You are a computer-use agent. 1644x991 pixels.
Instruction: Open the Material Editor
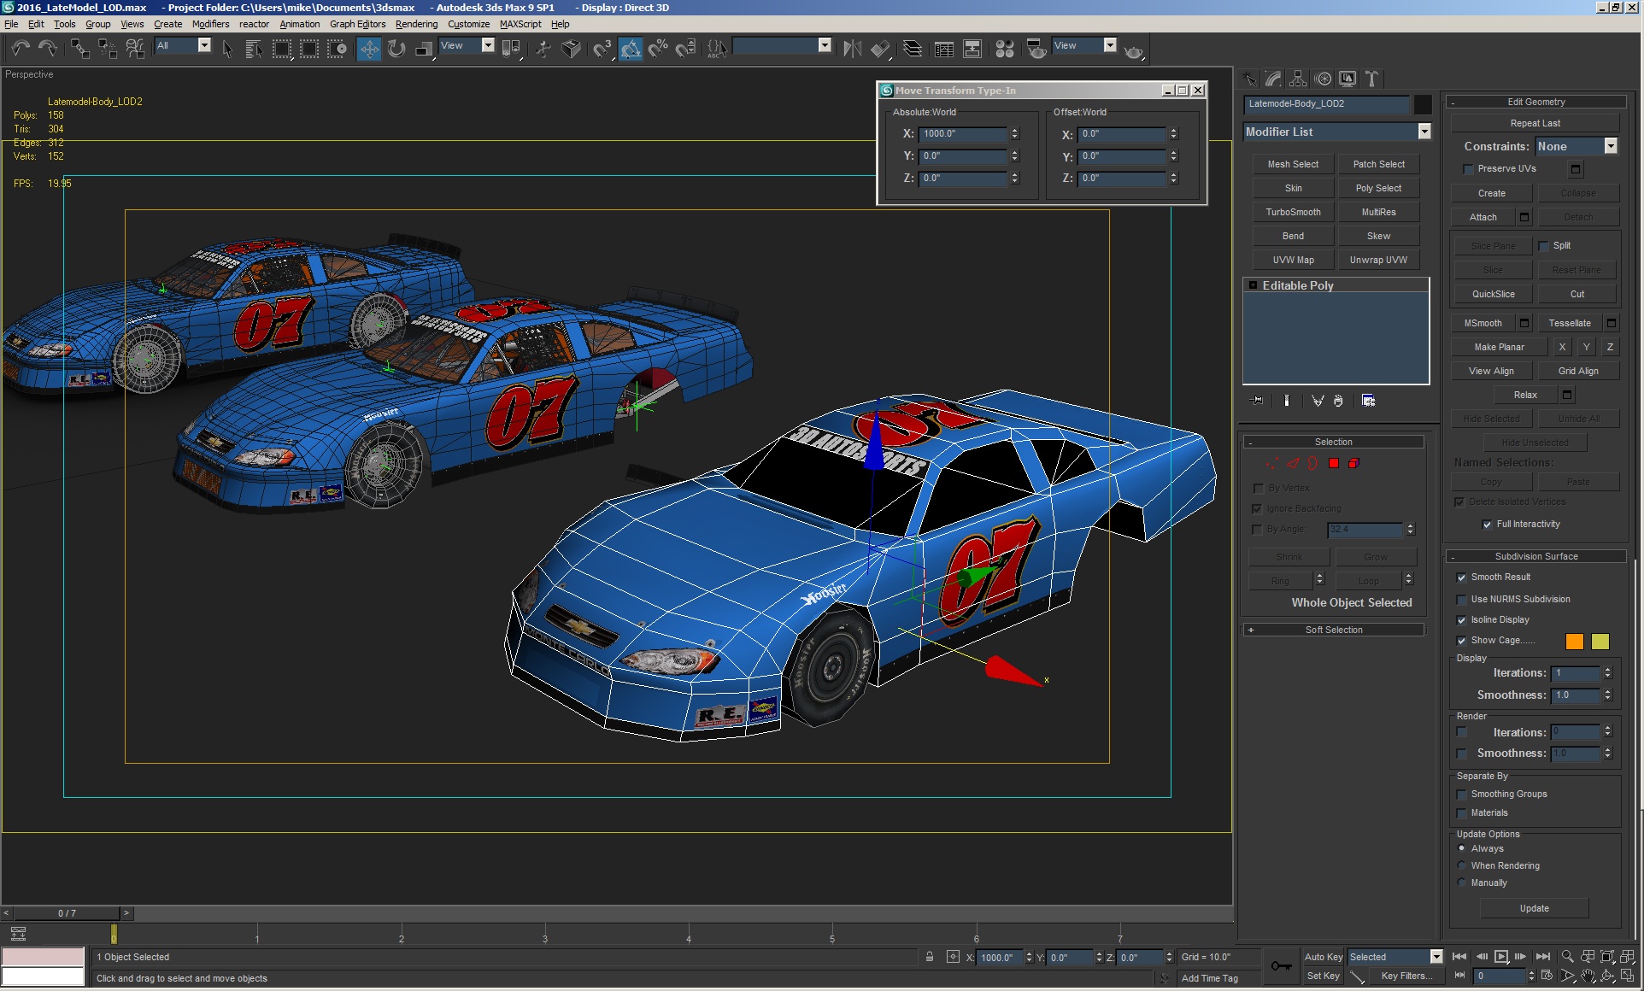click(x=1005, y=49)
